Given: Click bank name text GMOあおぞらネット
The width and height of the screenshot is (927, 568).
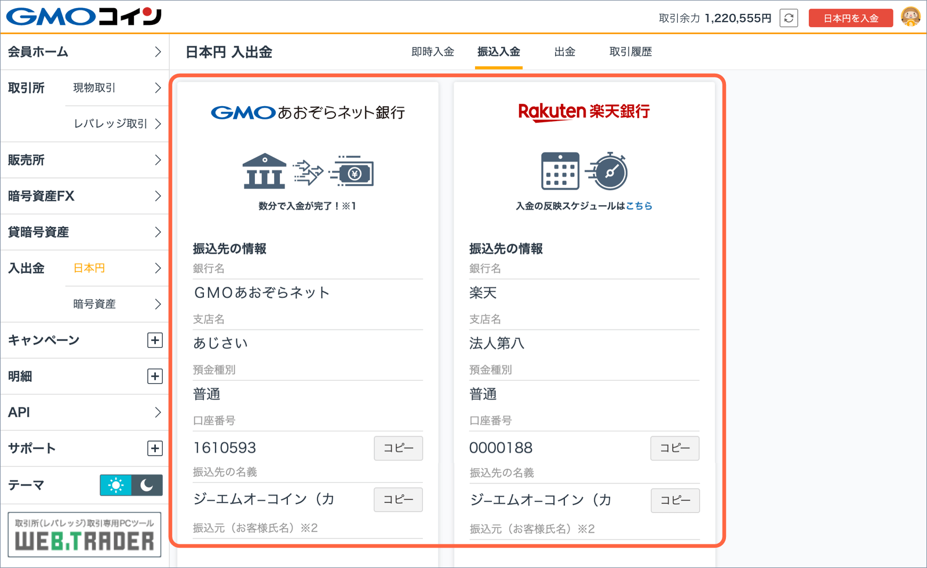Looking at the screenshot, I should (x=262, y=293).
